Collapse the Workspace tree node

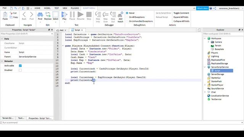pos(205,38)
